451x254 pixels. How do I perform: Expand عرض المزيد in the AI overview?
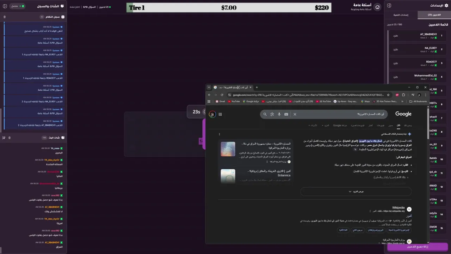pos(356,192)
